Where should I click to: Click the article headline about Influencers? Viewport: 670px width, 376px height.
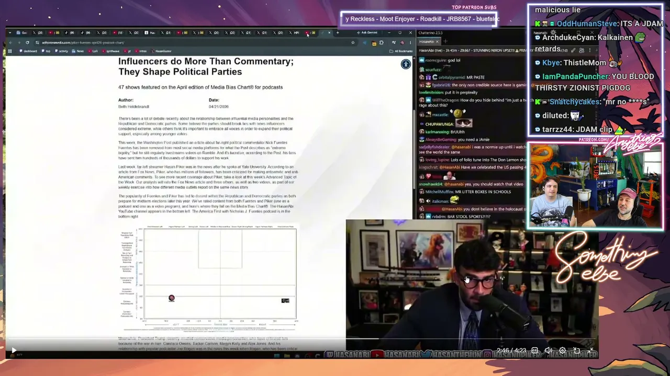tap(206, 66)
